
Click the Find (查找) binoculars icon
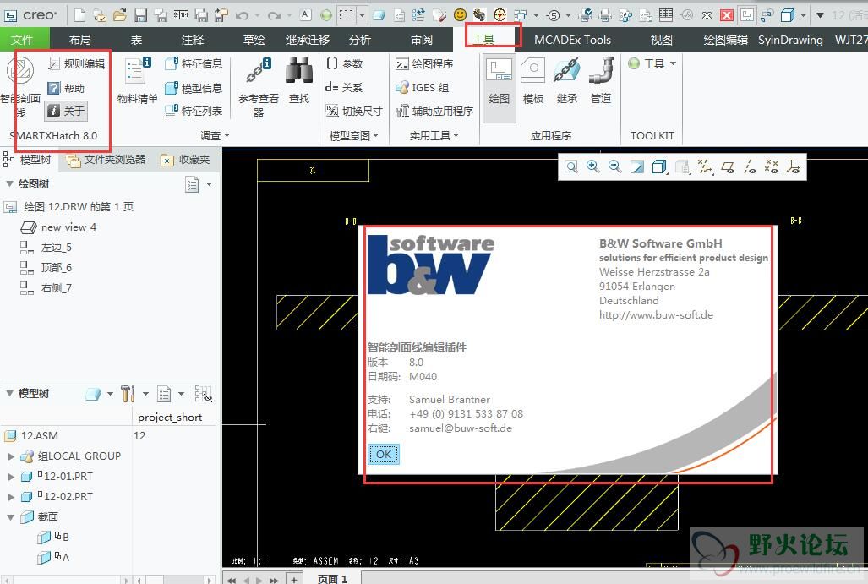pyautogui.click(x=299, y=81)
